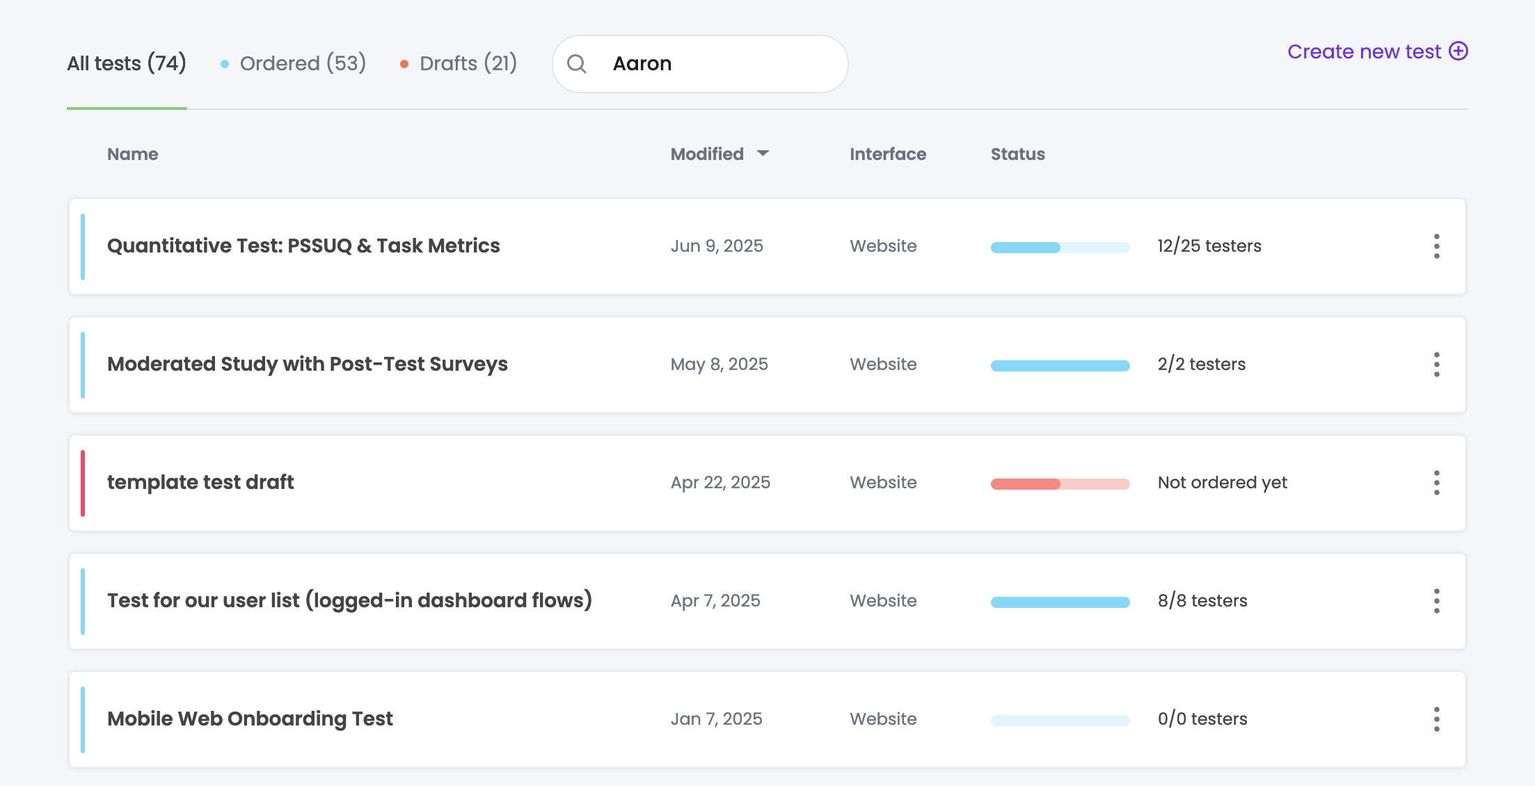Click the May 8, 2025 date
1535x786 pixels.
point(719,364)
